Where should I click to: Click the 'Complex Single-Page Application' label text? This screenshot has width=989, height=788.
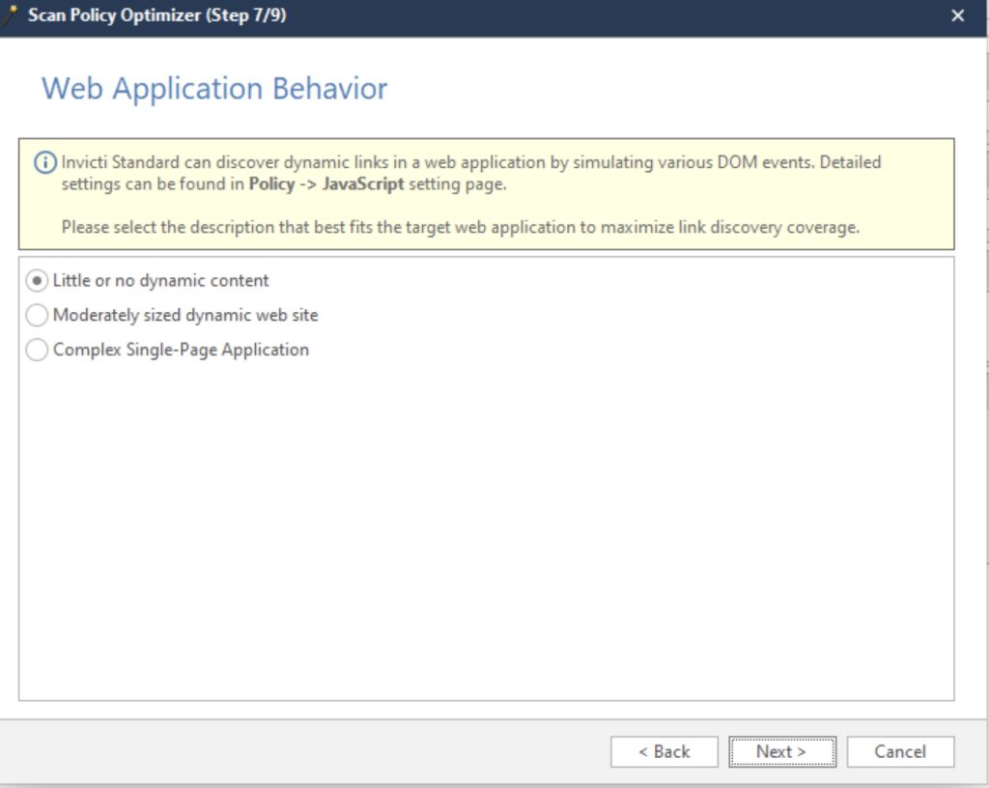pyautogui.click(x=181, y=351)
